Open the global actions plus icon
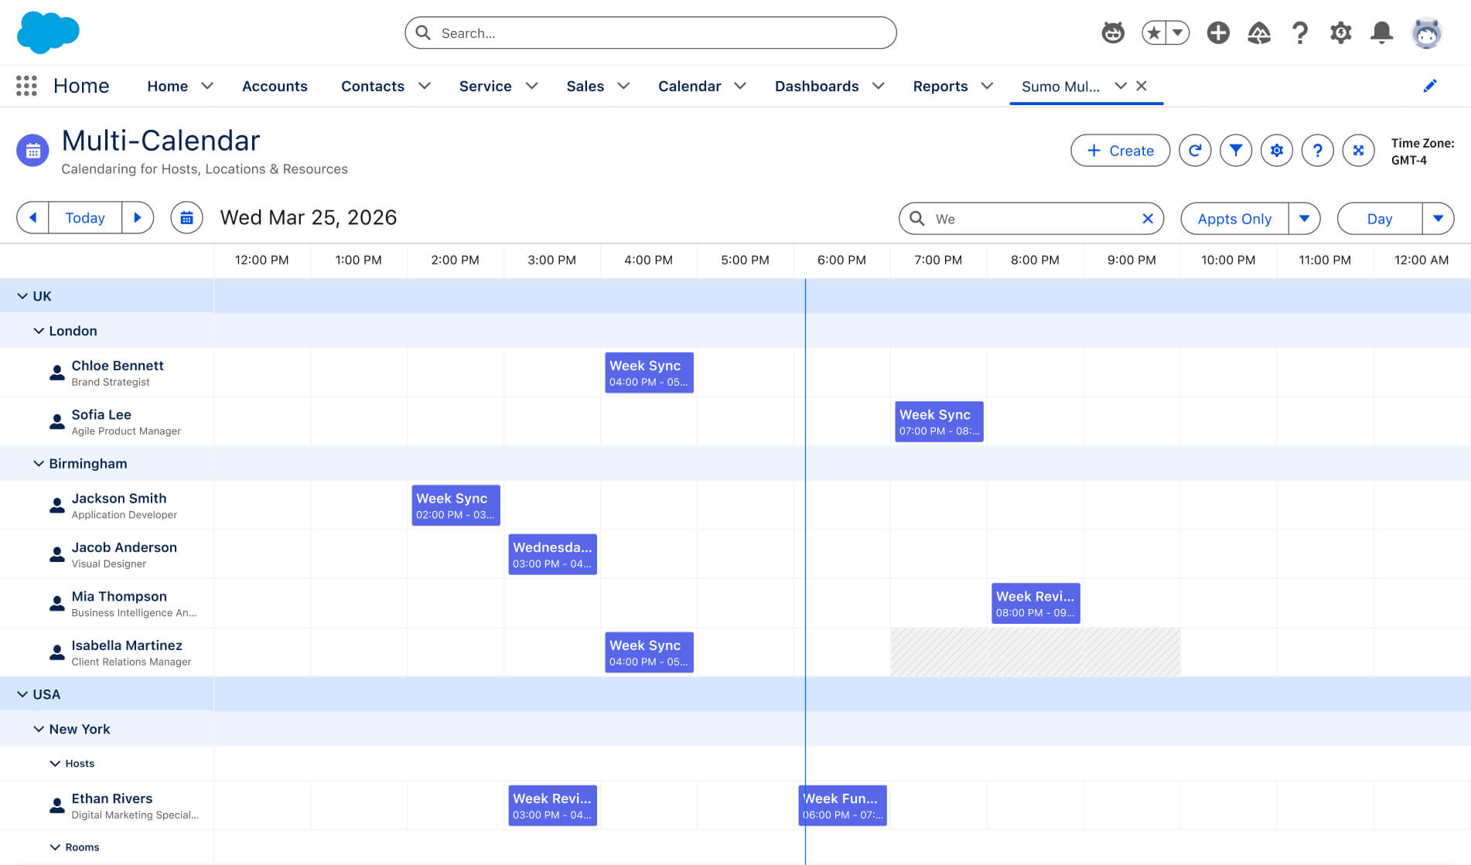 1218,32
